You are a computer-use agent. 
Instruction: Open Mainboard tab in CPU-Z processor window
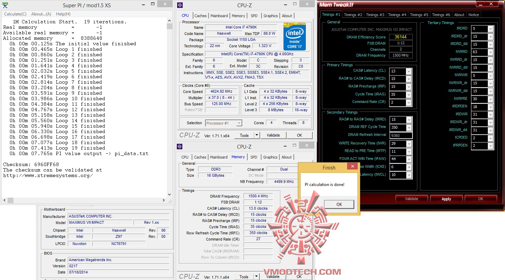point(219,16)
